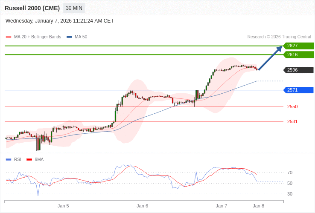315x213 pixels.
Task: Click the MA 20 + Bollinger Bands legend swatch
Action: click(x=9, y=37)
